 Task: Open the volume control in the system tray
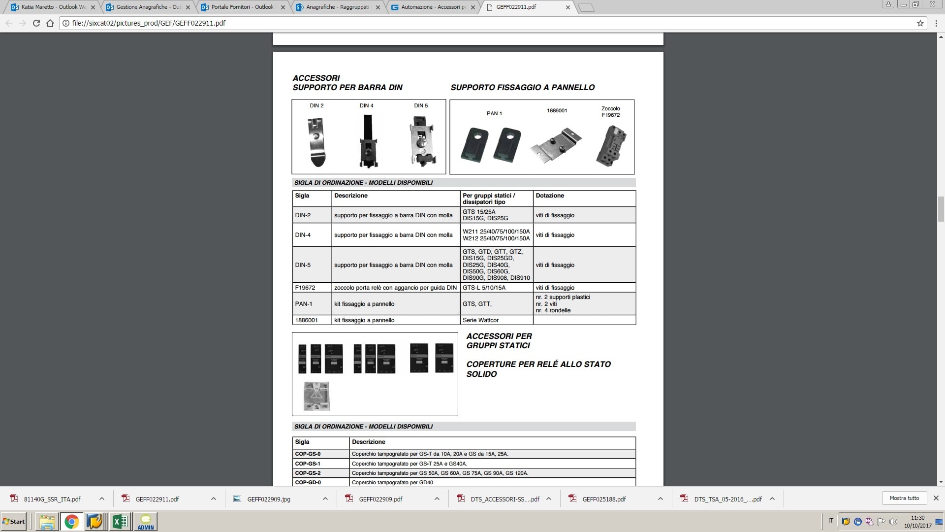tap(893, 521)
